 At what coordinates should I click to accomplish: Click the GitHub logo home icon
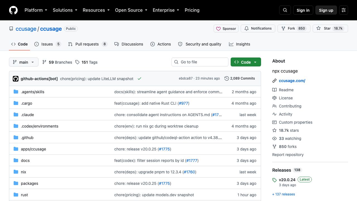pos(13,10)
